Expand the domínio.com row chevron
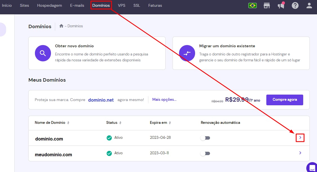 (x=300, y=138)
